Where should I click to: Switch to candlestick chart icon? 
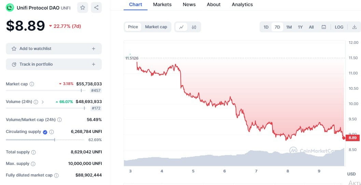[x=194, y=27]
